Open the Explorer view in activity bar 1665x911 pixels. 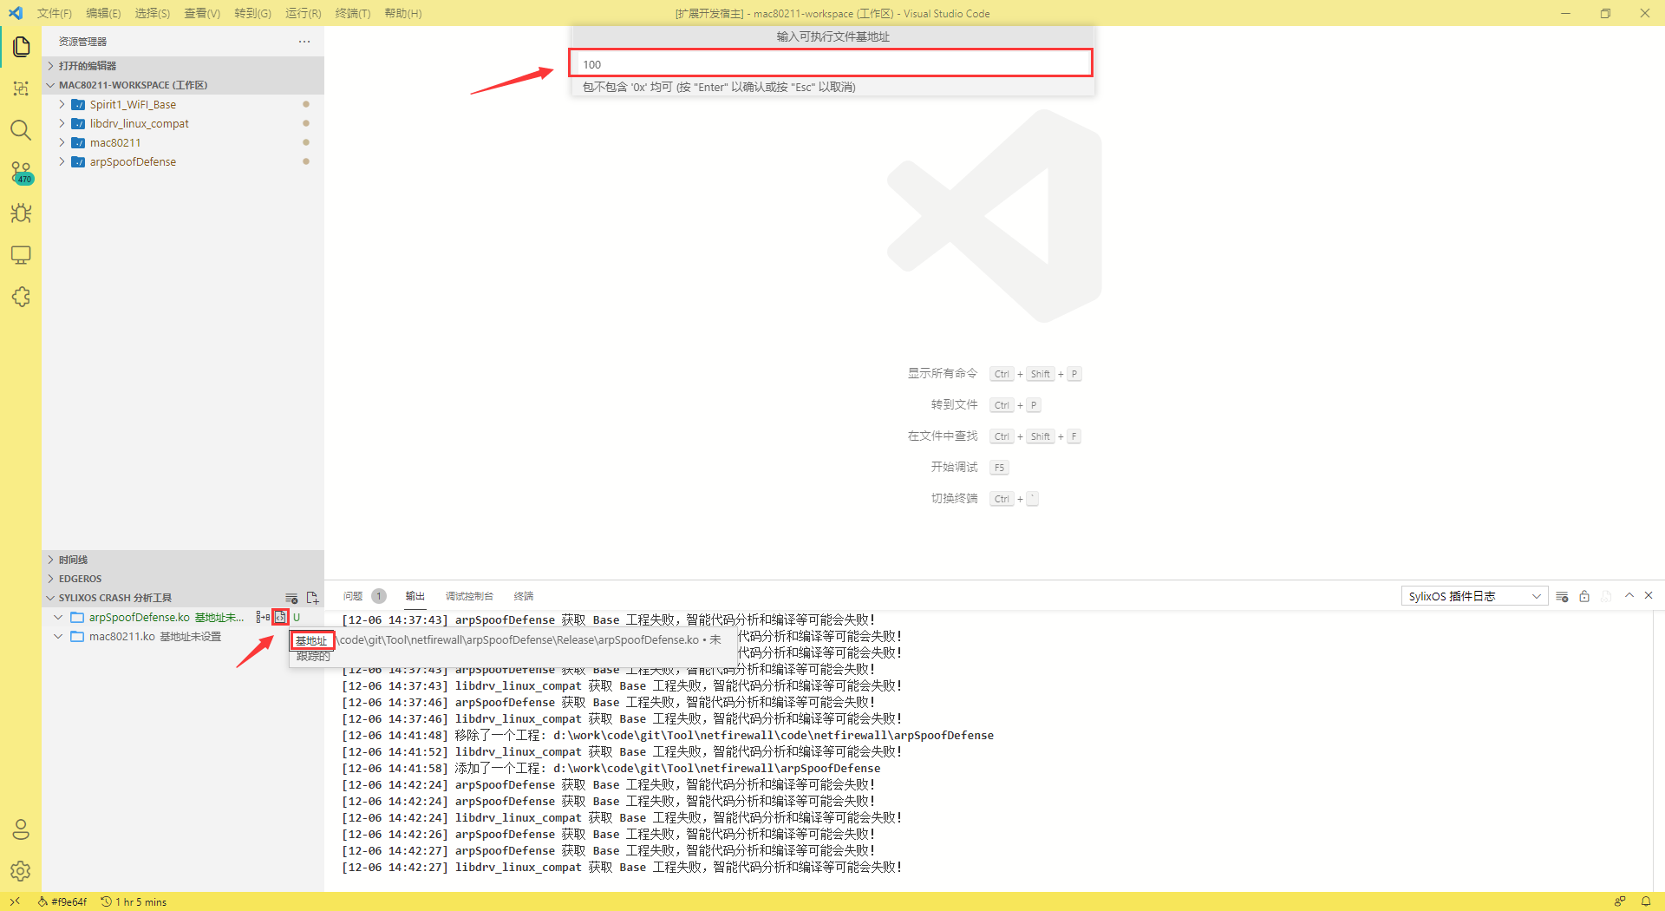pos(21,47)
